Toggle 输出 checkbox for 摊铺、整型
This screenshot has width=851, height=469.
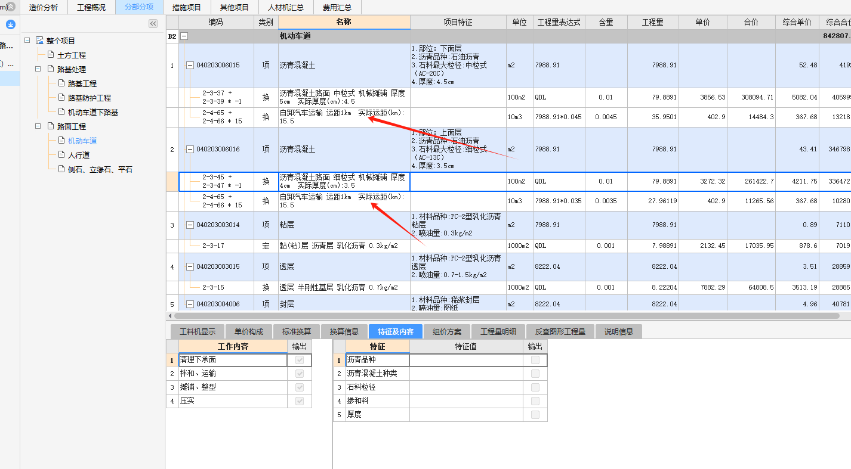(300, 387)
